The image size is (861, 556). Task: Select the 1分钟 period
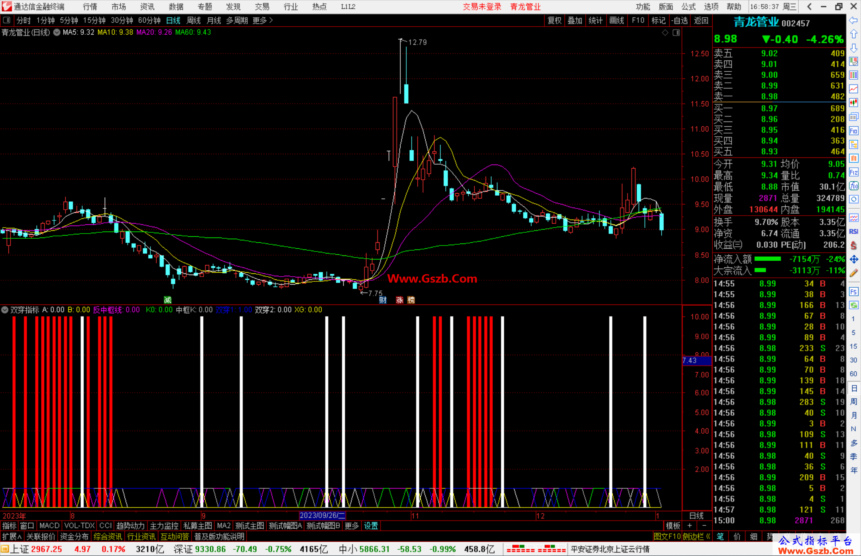[45, 20]
